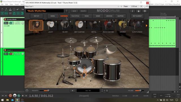Open FX on the Drums Modo track

11,23
